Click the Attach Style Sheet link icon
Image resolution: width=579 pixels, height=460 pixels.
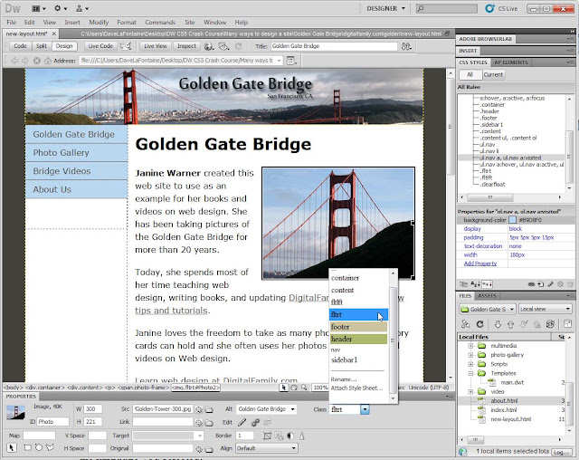pos(531,284)
